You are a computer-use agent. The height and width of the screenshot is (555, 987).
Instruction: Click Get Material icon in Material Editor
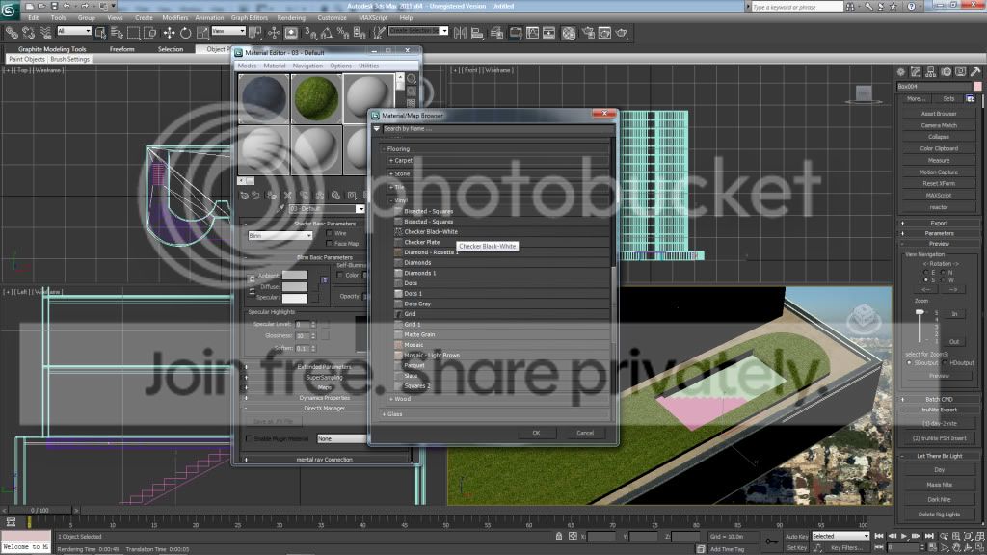click(244, 195)
